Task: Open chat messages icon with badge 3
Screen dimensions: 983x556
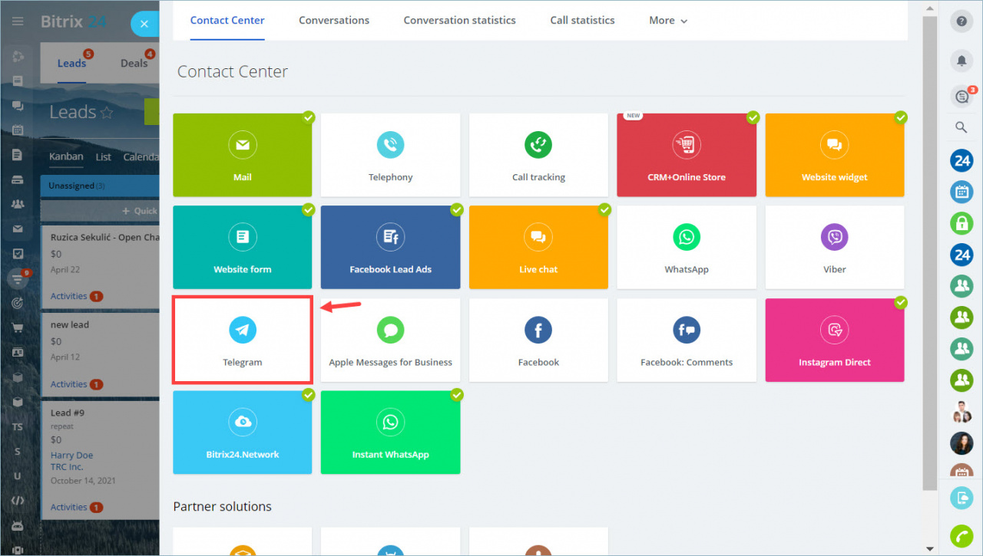Action: pyautogui.click(x=961, y=96)
